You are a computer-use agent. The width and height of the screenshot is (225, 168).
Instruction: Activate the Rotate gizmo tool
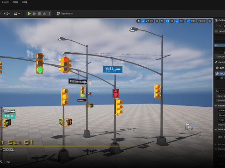tap(147, 21)
